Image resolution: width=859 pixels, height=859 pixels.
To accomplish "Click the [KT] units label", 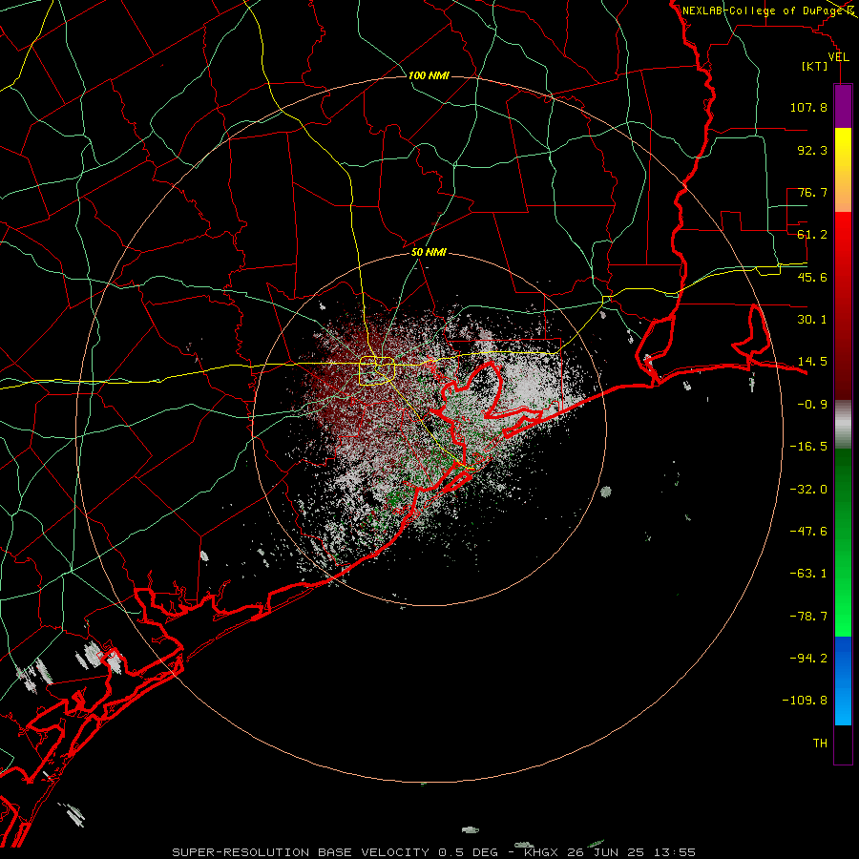I will (815, 66).
